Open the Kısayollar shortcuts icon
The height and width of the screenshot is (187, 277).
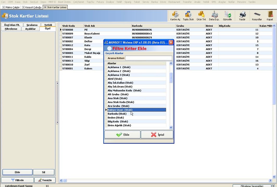coord(257,16)
